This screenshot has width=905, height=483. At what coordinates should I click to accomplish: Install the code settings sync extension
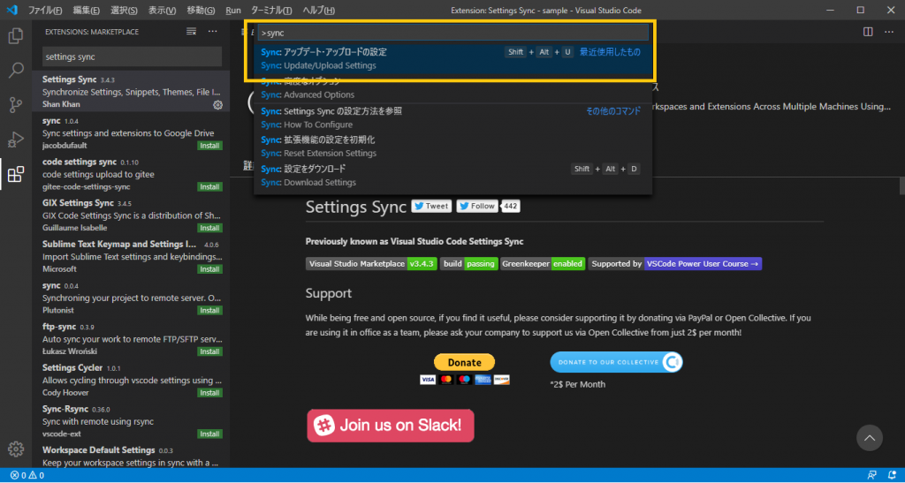pyautogui.click(x=209, y=186)
